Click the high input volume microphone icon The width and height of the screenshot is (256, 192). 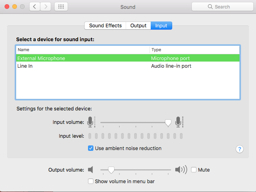(x=179, y=122)
